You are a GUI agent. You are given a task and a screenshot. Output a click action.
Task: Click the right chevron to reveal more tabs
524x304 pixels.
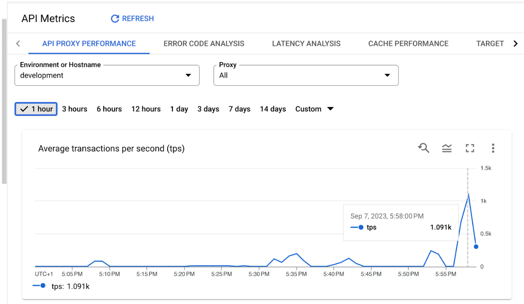[x=516, y=43]
